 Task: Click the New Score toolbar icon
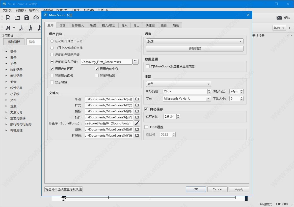[x=8, y=18]
